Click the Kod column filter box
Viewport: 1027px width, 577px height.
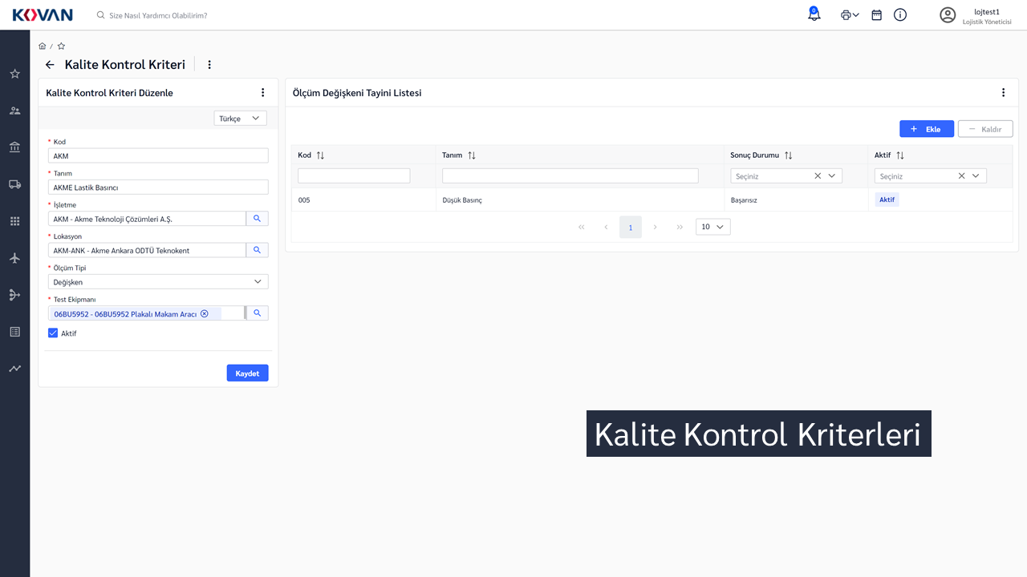point(354,176)
